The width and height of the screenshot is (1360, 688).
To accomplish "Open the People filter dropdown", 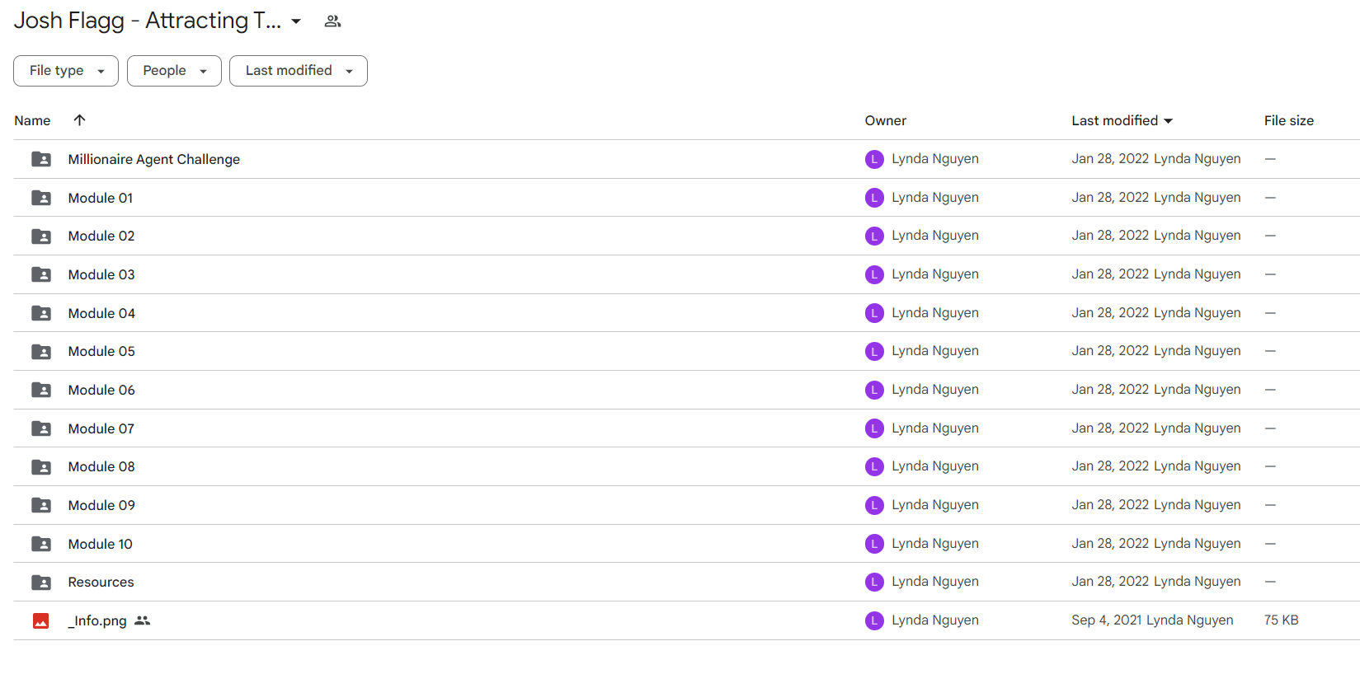I will [174, 71].
